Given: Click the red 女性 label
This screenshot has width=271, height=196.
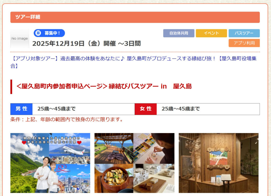Looking at the screenshot, I should tap(146, 109).
